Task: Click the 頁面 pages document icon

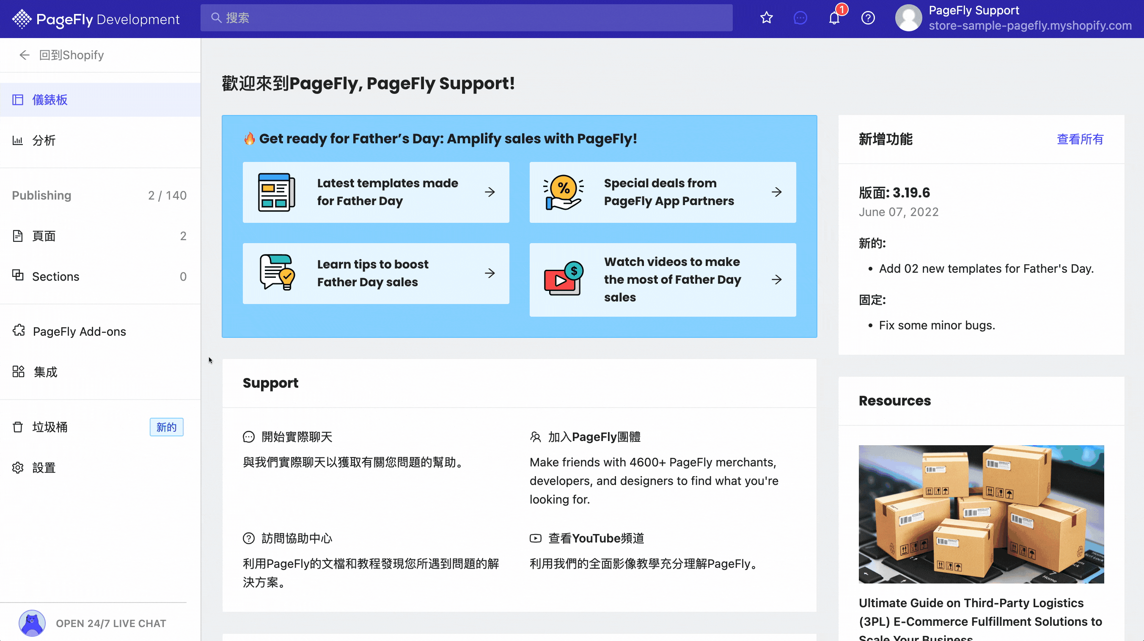Action: pyautogui.click(x=18, y=236)
